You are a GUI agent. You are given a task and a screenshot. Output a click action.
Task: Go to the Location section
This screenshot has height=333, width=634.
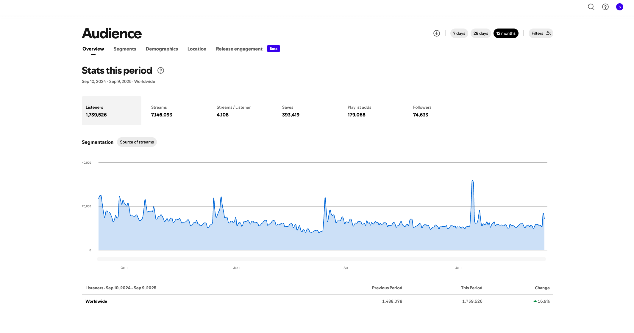pyautogui.click(x=197, y=49)
